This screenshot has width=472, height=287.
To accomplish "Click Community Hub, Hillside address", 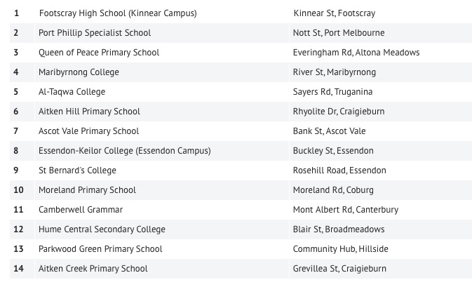I will (x=340, y=249).
